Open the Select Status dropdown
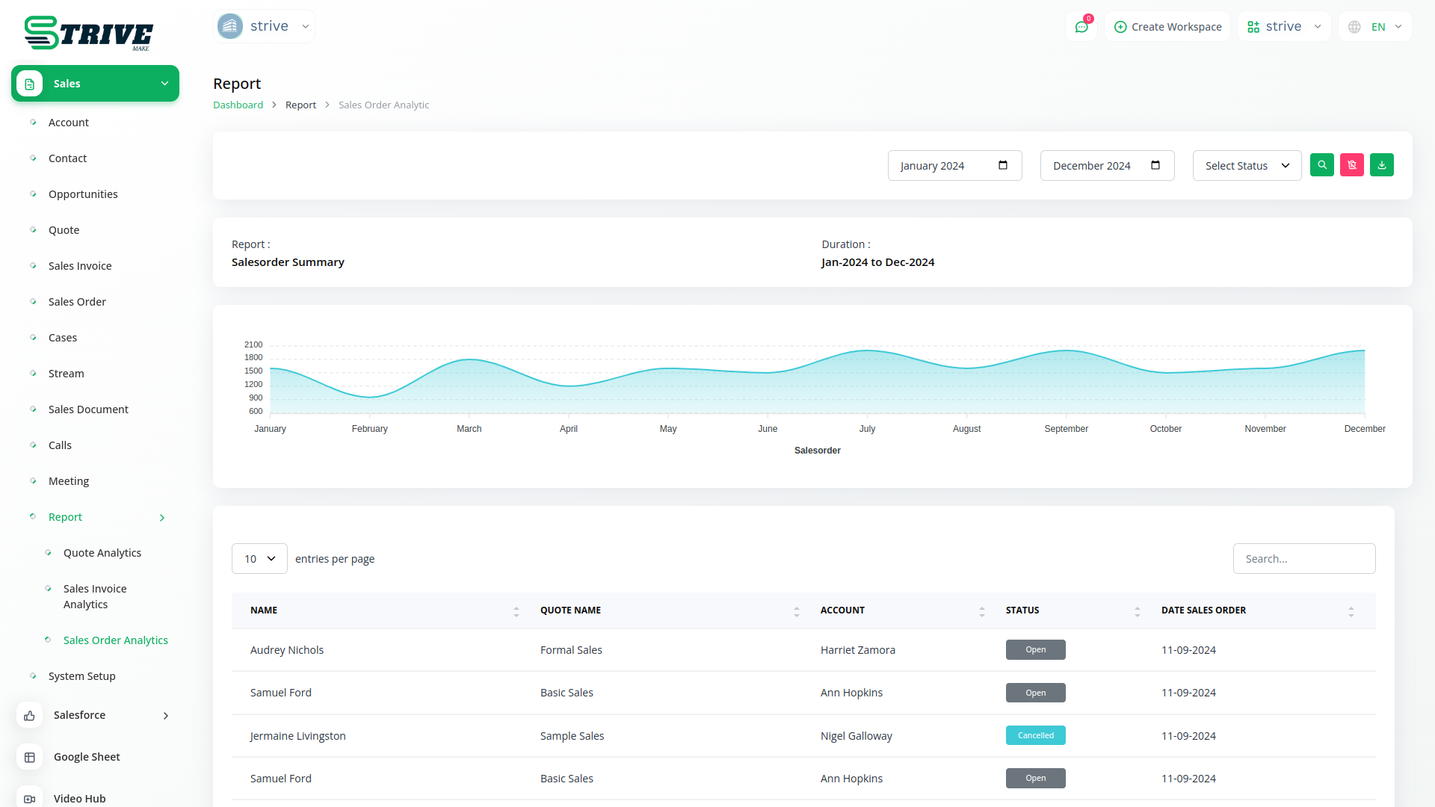This screenshot has width=1435, height=807. (1247, 166)
